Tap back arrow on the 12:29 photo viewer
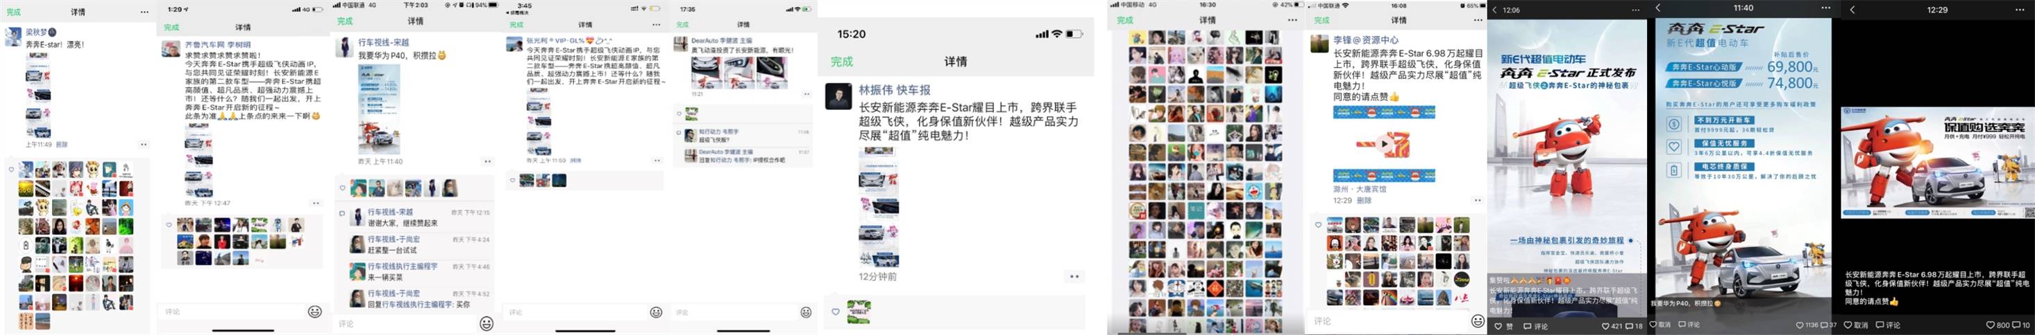This screenshot has width=2035, height=335. coord(1852,10)
